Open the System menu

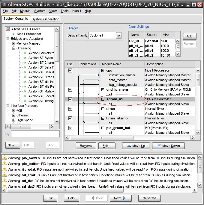coord(40,11)
